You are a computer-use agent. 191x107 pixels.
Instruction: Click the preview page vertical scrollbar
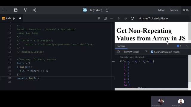[190, 31]
